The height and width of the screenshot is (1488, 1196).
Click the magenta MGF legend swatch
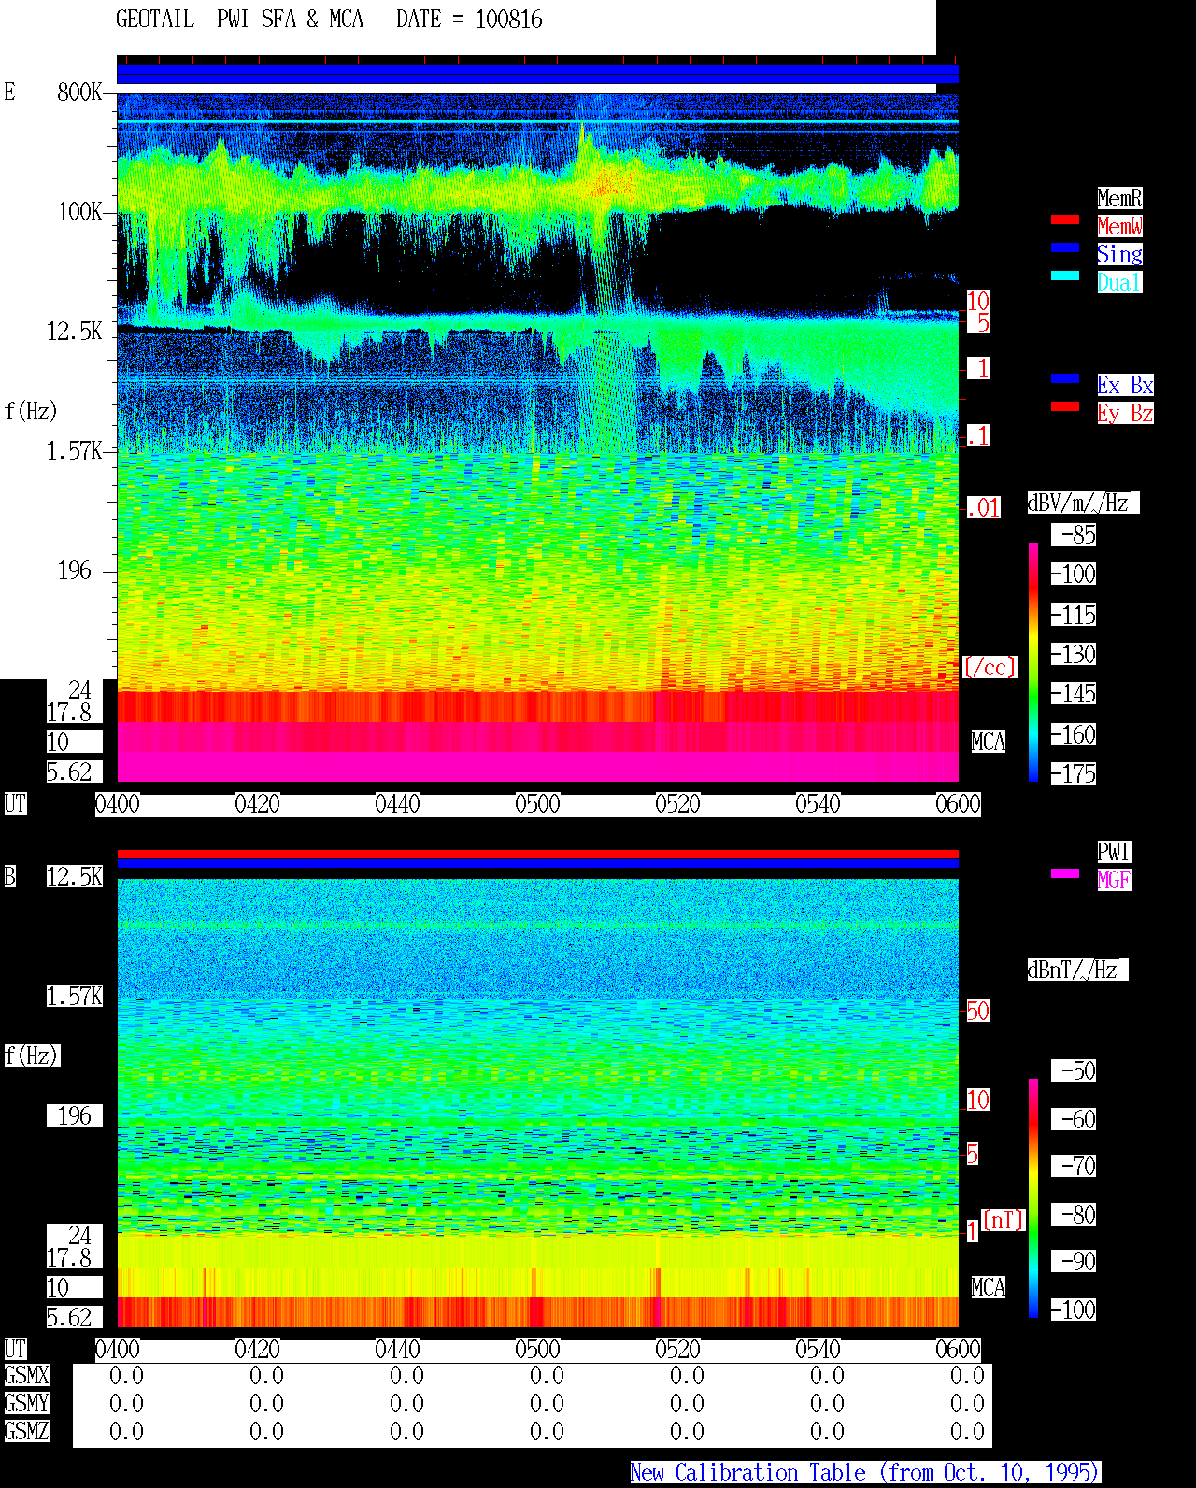tap(1065, 873)
